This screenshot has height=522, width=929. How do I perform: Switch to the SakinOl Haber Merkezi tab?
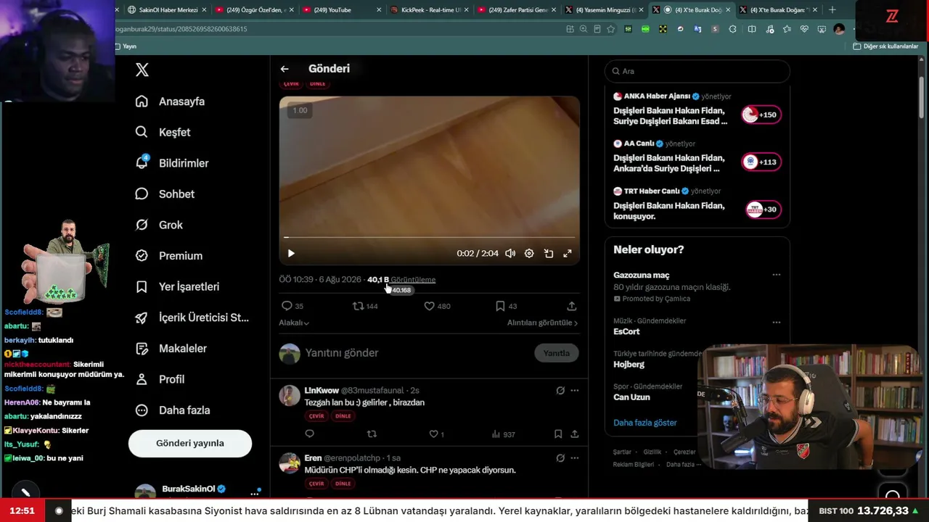tap(167, 9)
